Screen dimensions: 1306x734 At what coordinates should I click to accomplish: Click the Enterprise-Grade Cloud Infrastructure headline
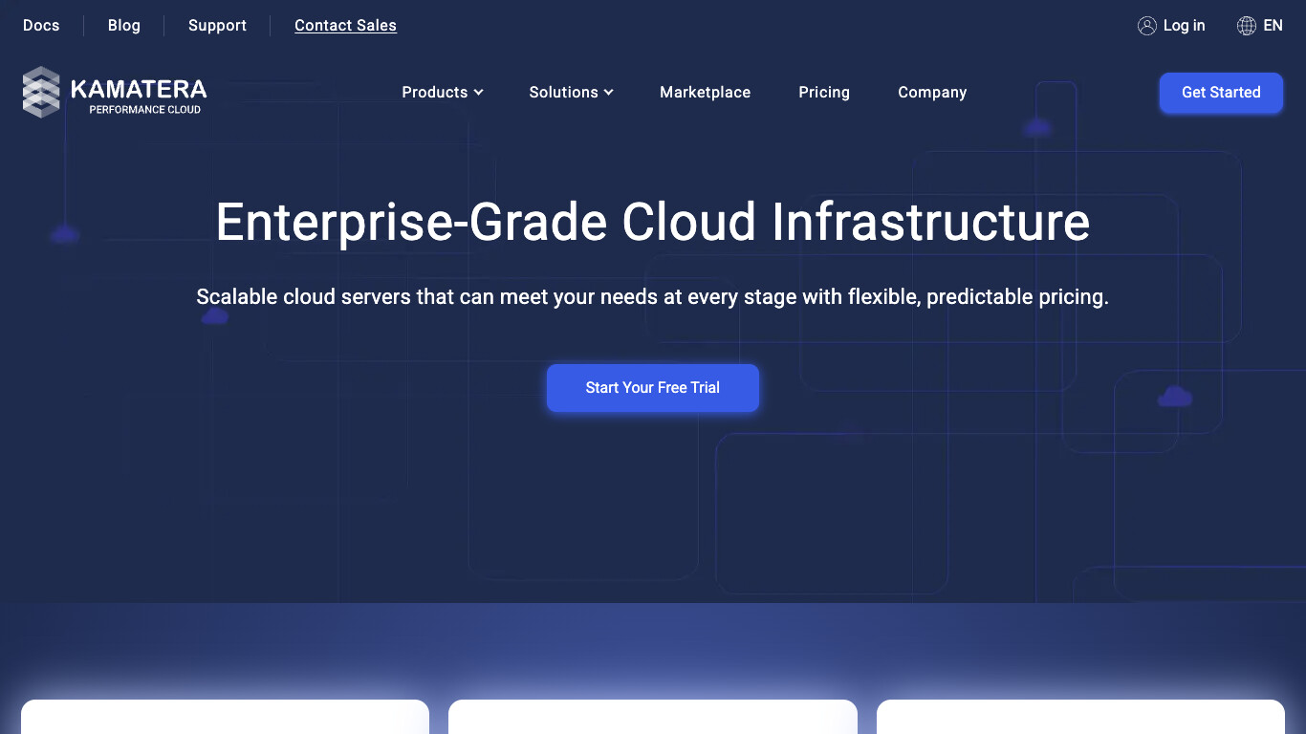[652, 222]
